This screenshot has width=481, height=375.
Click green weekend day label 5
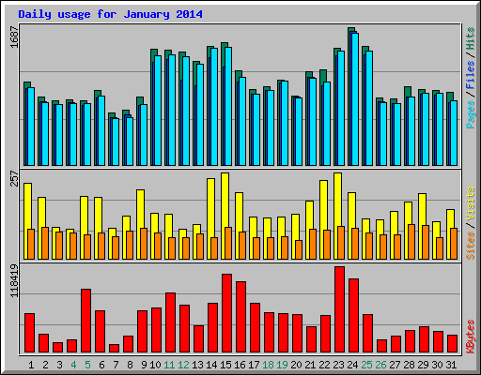coord(87,365)
